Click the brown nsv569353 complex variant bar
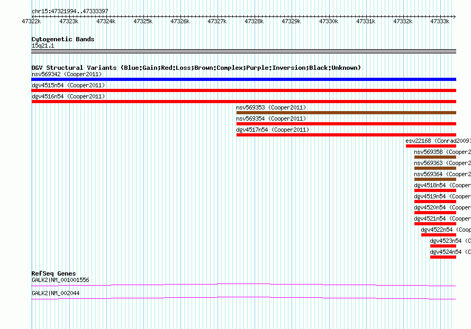Image resolution: width=471 pixels, height=329 pixels. click(346, 113)
